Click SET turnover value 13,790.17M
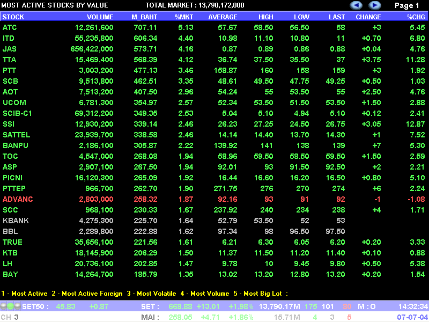 pos(279,306)
